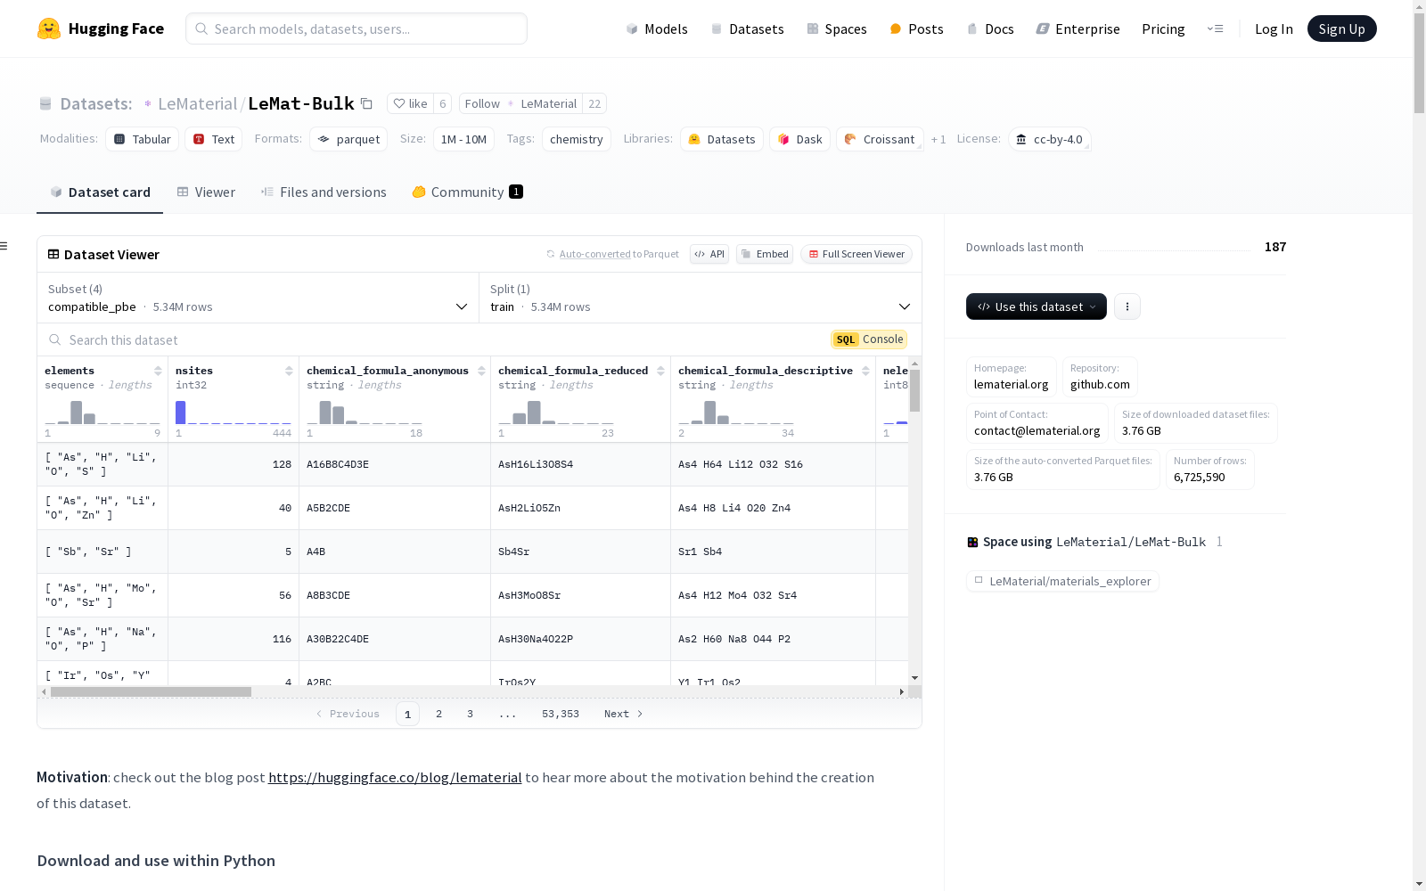
Task: Open the LeMaterial organization link
Action: 197,103
